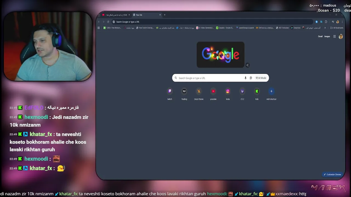
Task: Open the media controls icon
Action: point(333,22)
